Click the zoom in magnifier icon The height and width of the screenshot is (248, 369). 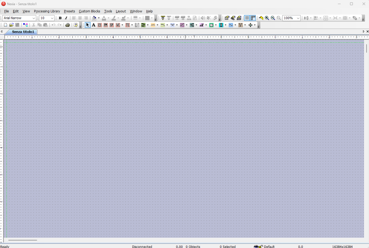click(x=267, y=18)
